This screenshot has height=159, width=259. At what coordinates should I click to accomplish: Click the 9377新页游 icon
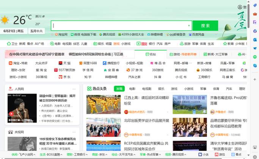pos(56,70)
